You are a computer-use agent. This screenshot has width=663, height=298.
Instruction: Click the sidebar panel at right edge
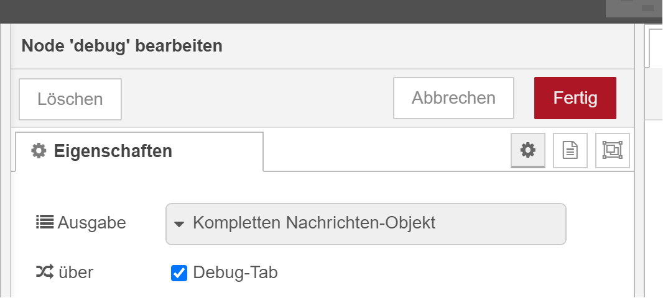click(x=655, y=186)
